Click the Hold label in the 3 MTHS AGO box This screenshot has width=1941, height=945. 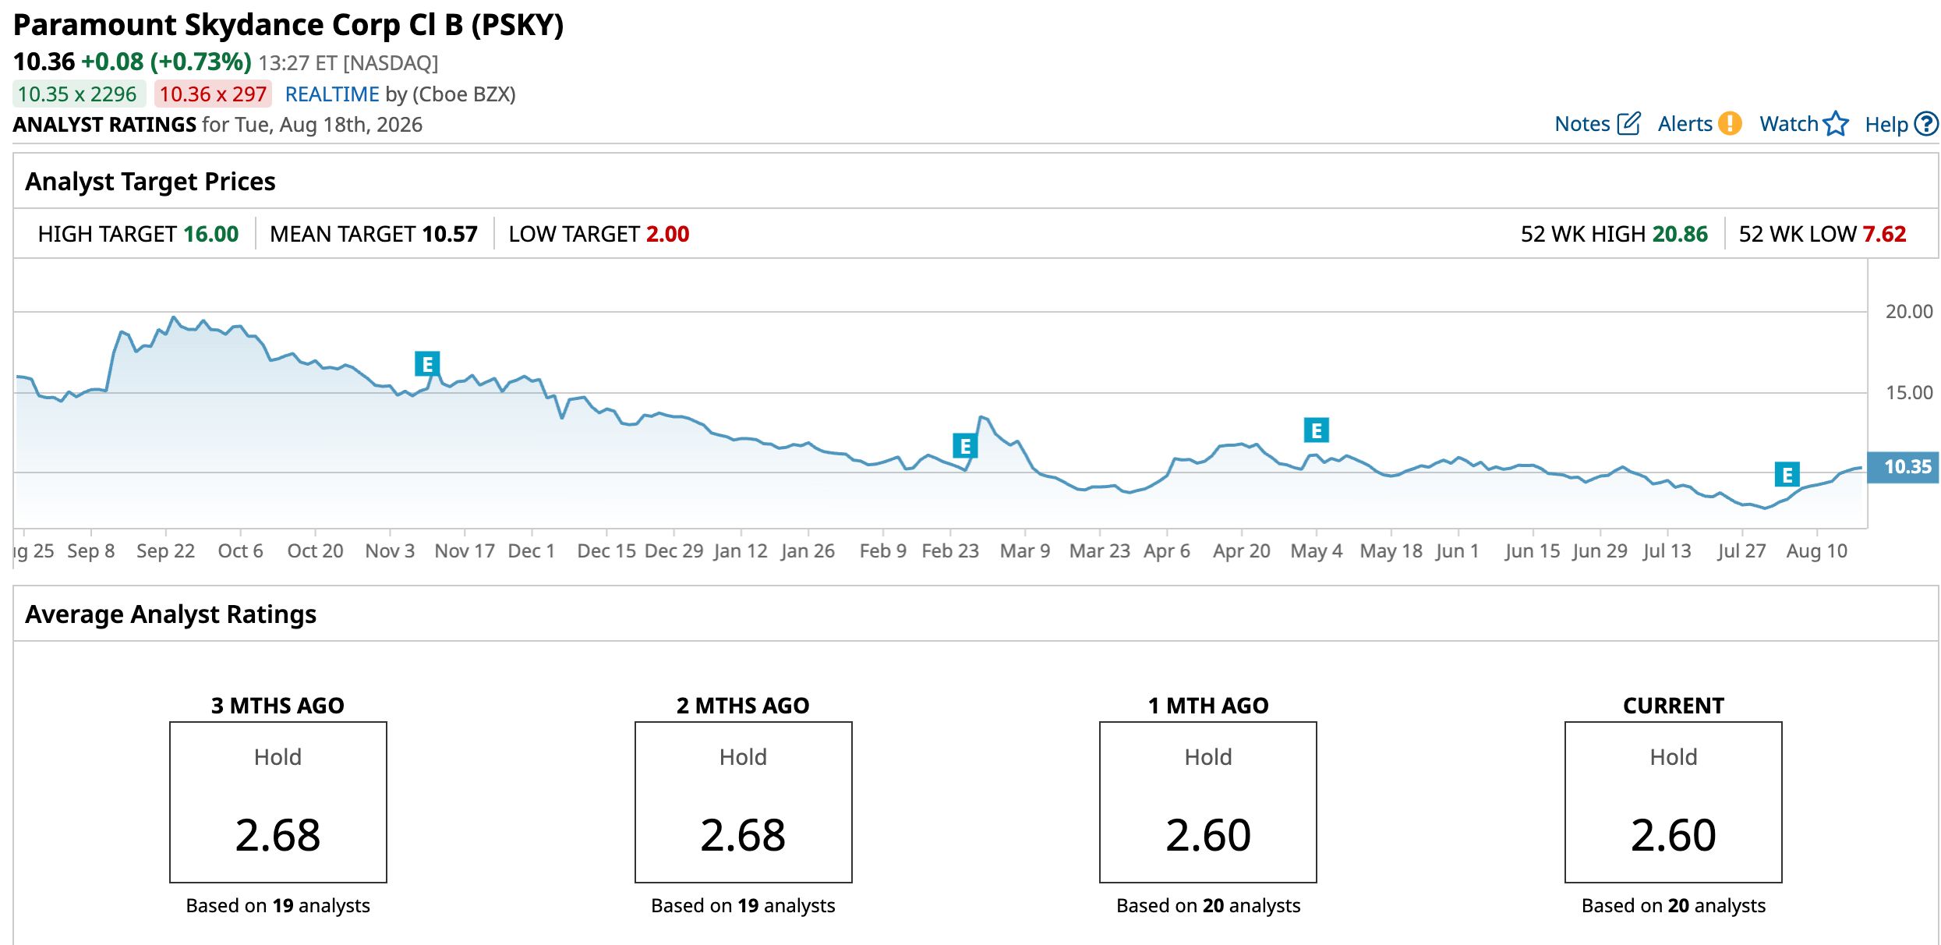pos(278,757)
